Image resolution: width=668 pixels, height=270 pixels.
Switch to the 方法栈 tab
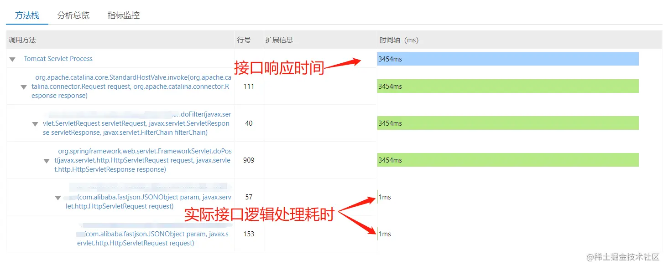[27, 15]
